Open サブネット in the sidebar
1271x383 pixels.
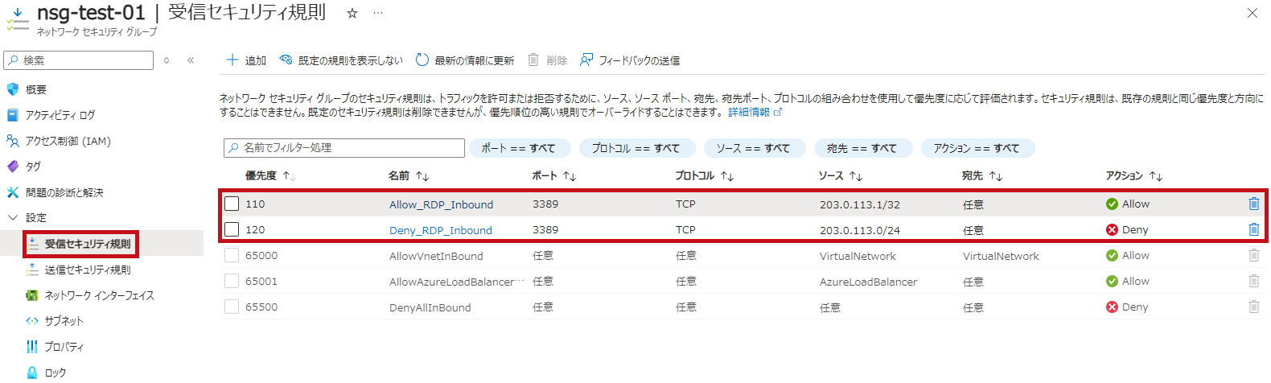(64, 321)
